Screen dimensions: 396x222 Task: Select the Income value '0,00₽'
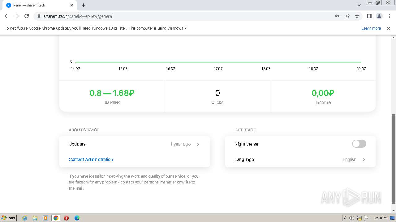(323, 93)
